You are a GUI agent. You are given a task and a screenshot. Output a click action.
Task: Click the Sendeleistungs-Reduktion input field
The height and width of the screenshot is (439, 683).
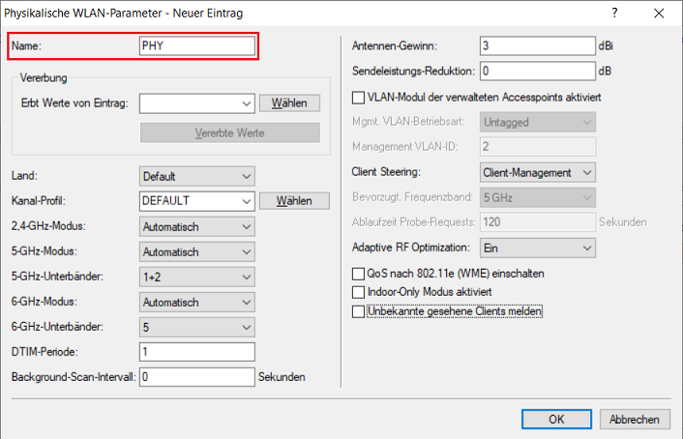pos(537,71)
